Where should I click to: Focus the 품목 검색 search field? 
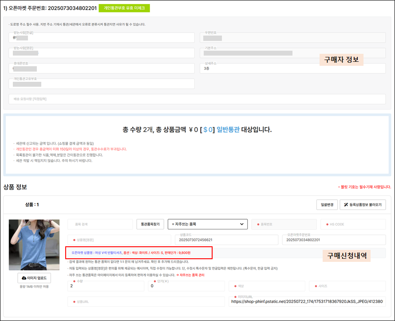point(100,224)
